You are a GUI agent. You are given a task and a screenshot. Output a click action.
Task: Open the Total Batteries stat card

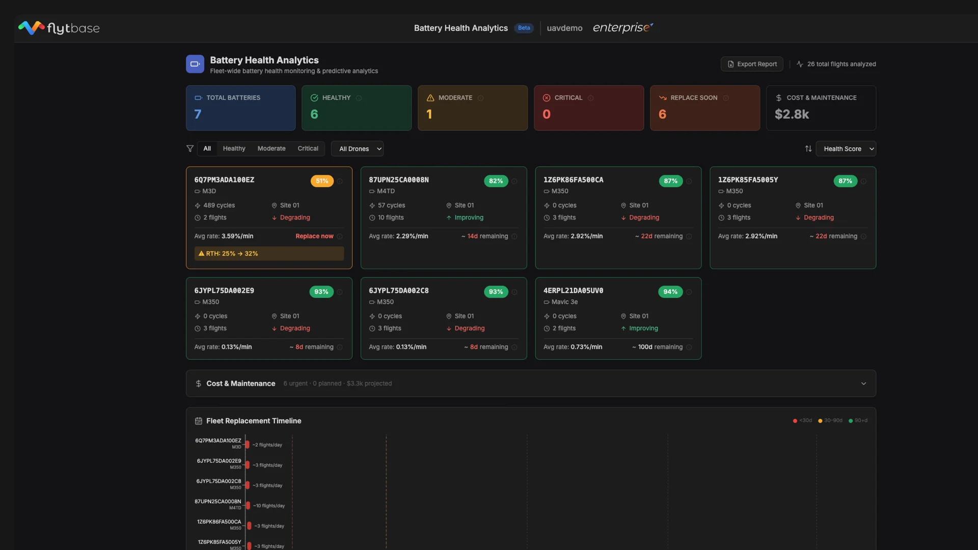[x=240, y=108]
